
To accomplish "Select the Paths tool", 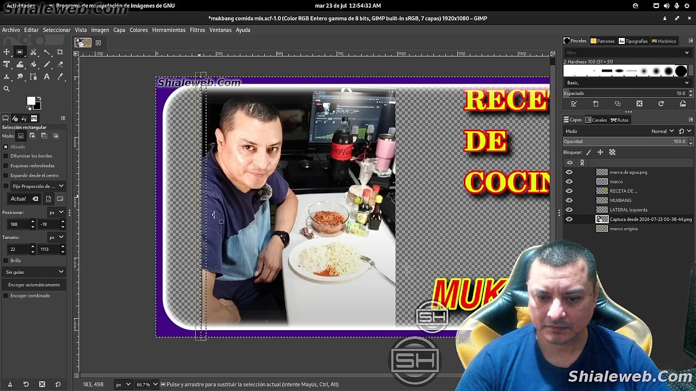I will pyautogui.click(x=33, y=77).
